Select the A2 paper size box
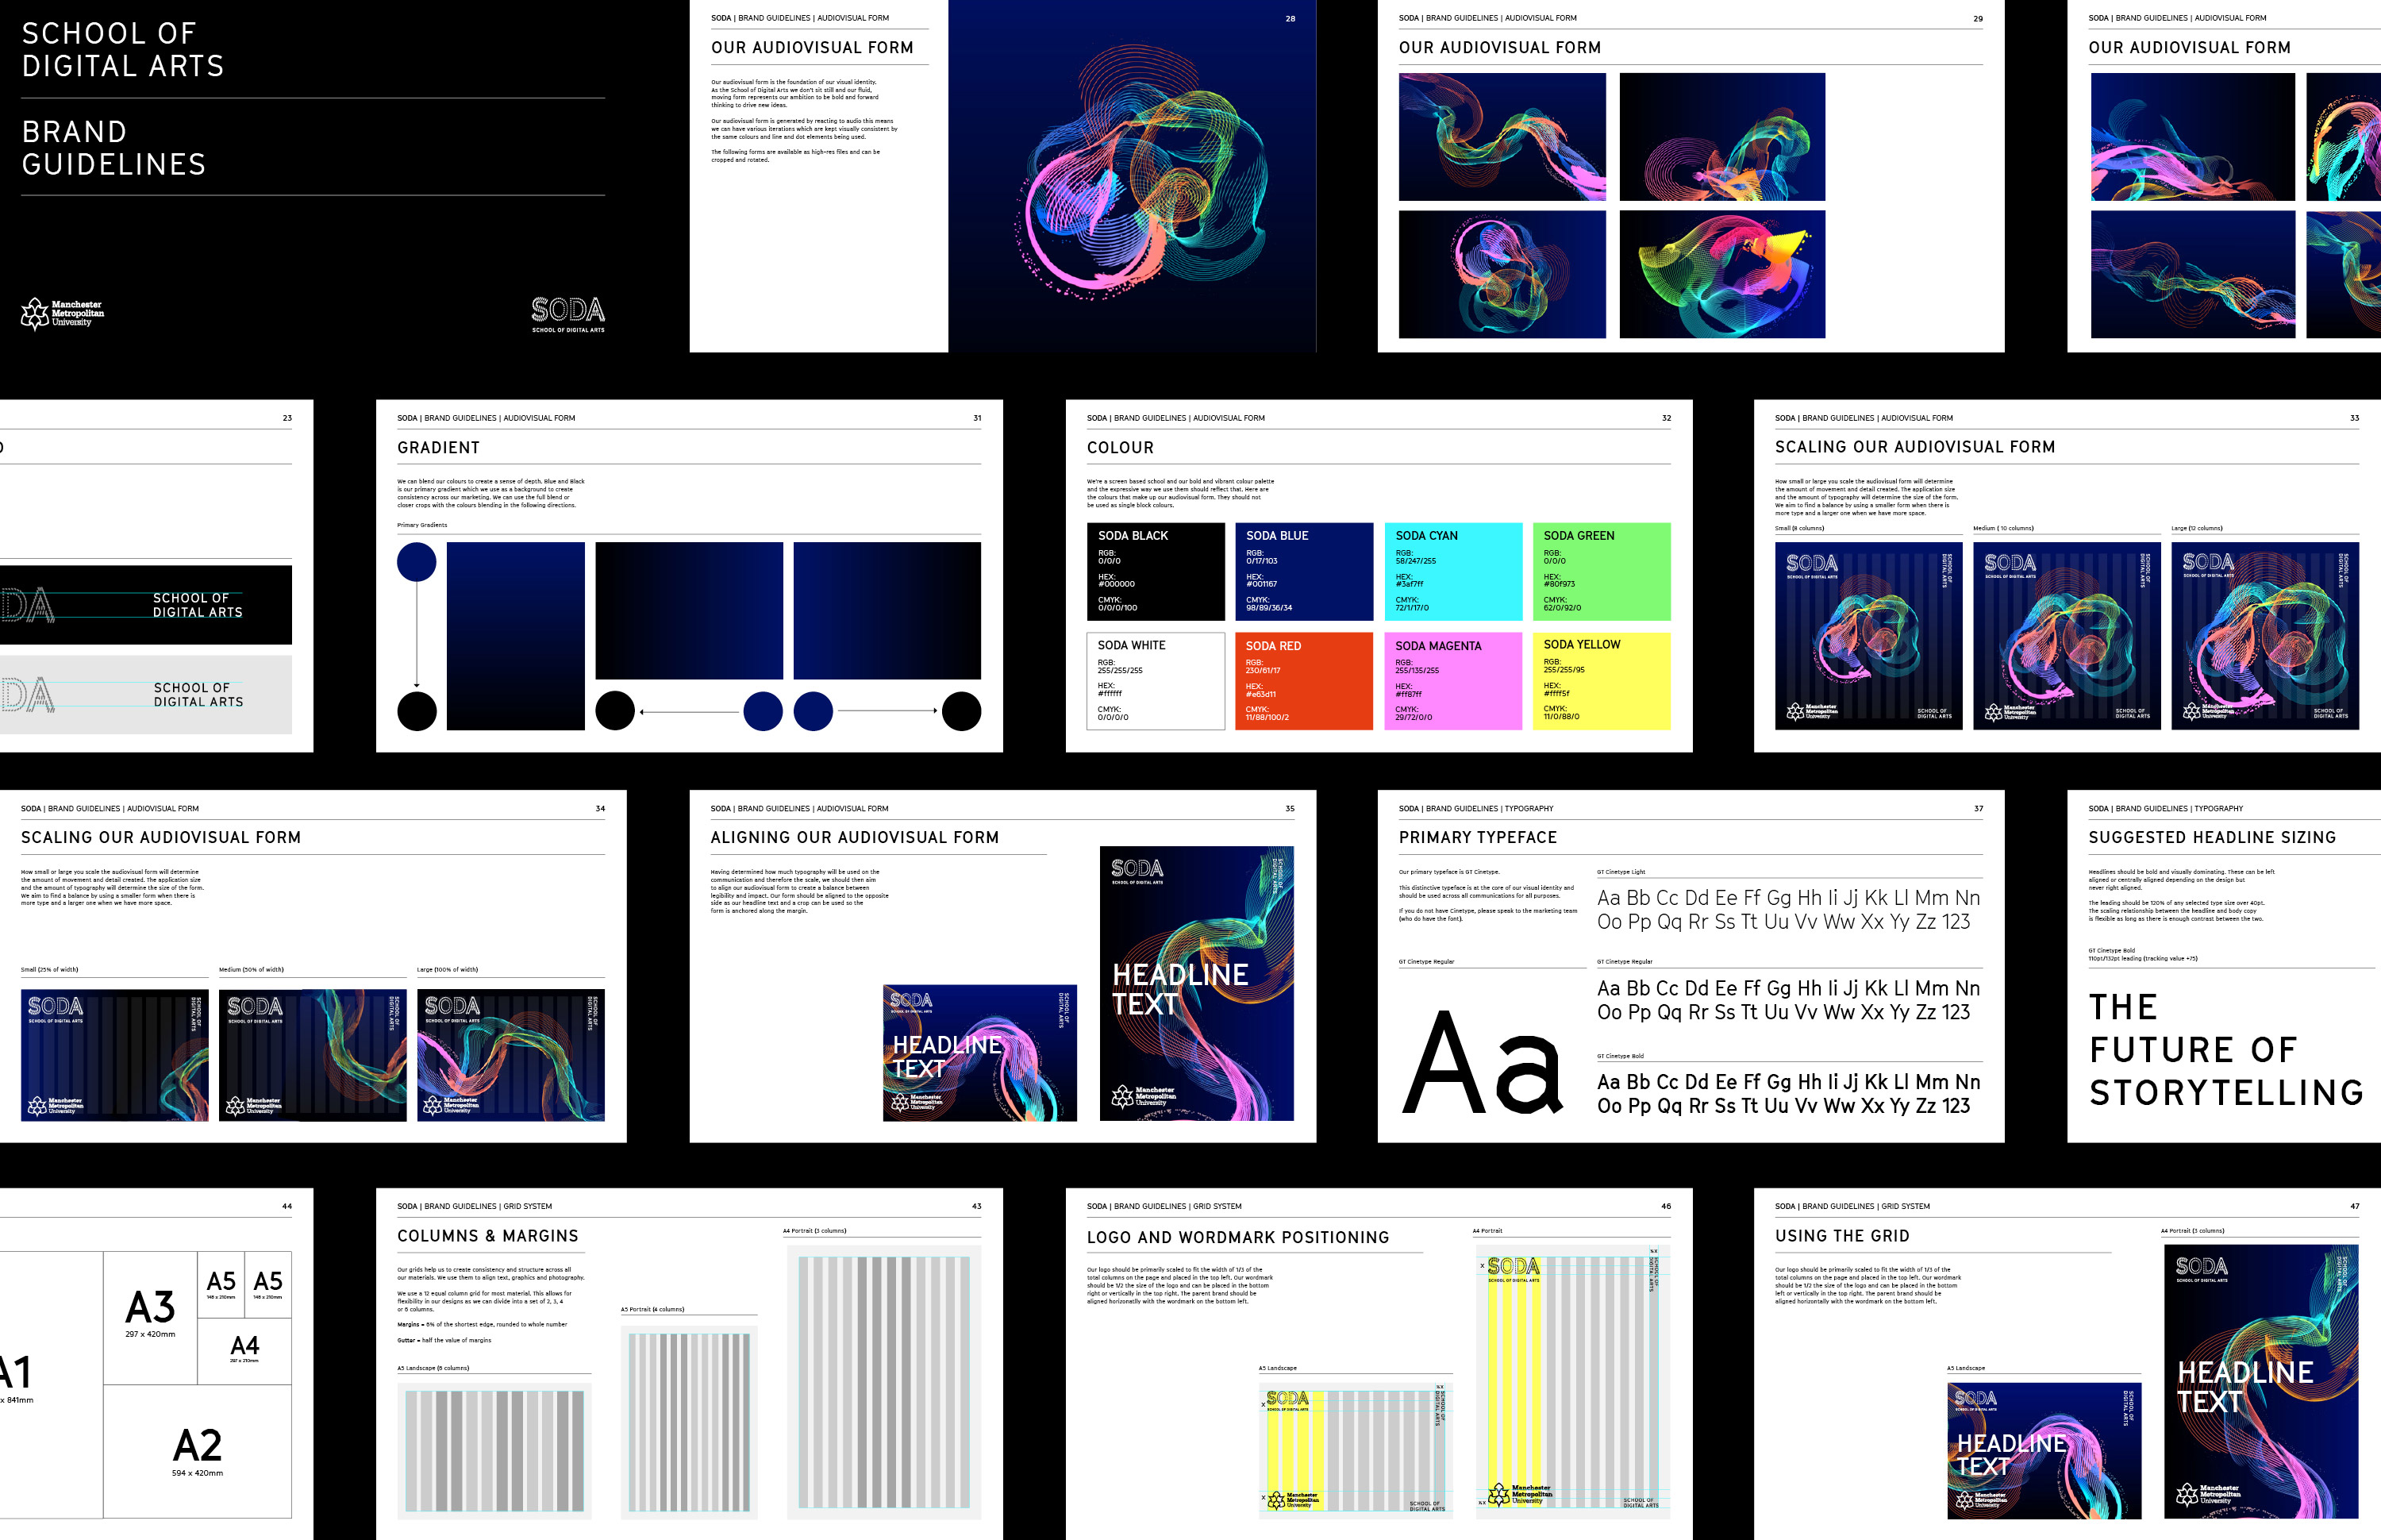 pyautogui.click(x=197, y=1450)
